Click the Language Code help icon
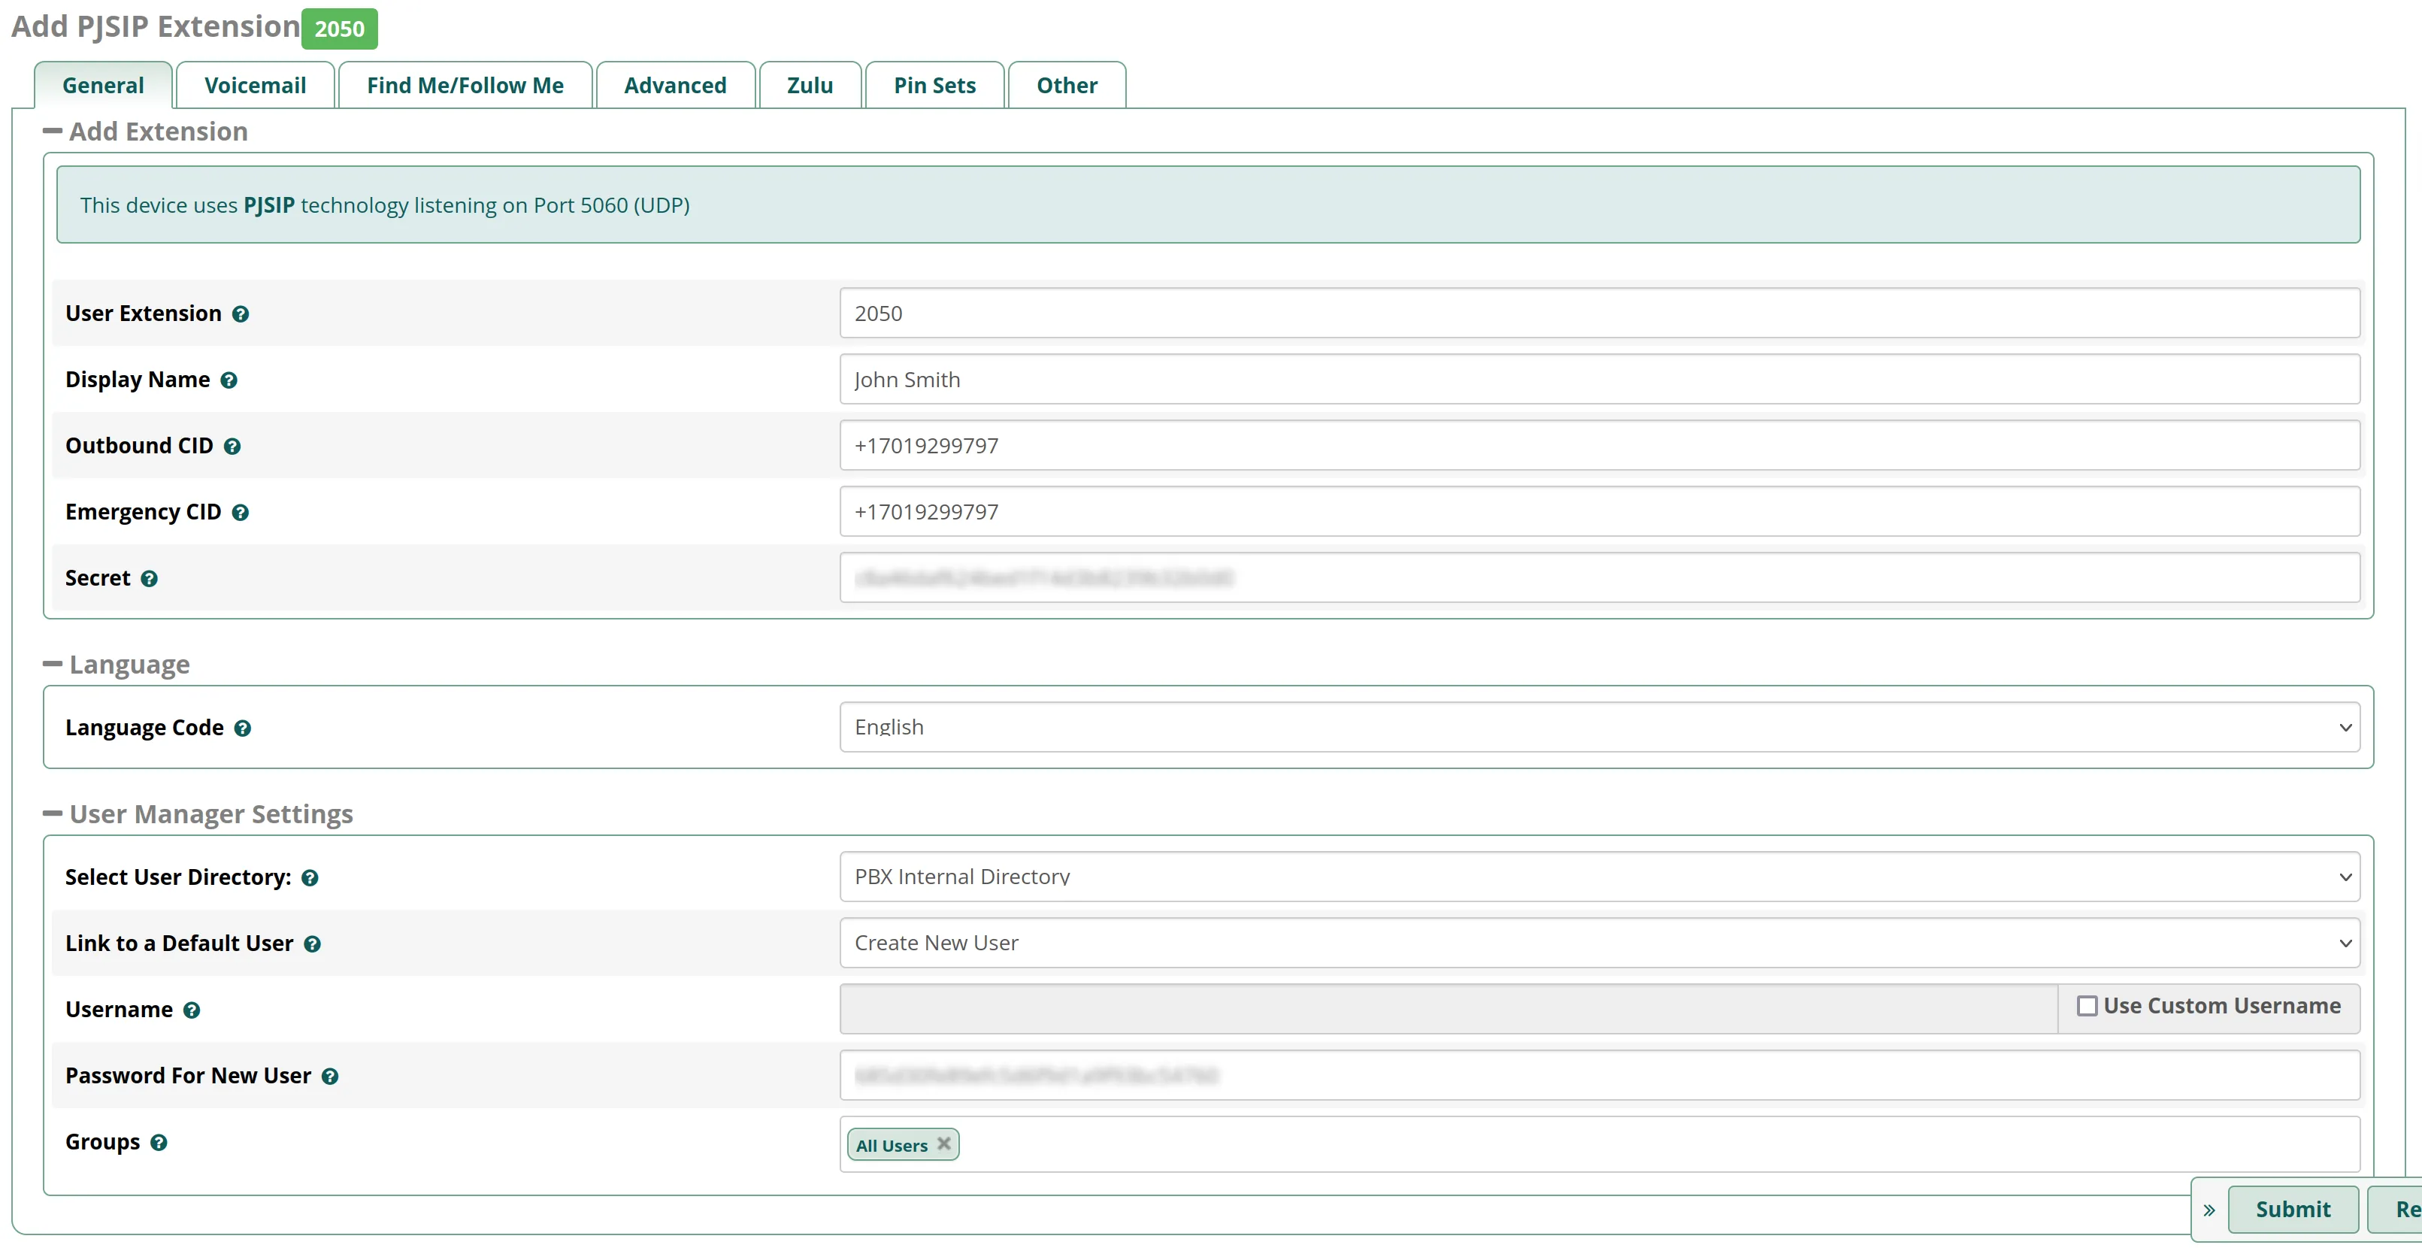The height and width of the screenshot is (1257, 2422). click(244, 728)
